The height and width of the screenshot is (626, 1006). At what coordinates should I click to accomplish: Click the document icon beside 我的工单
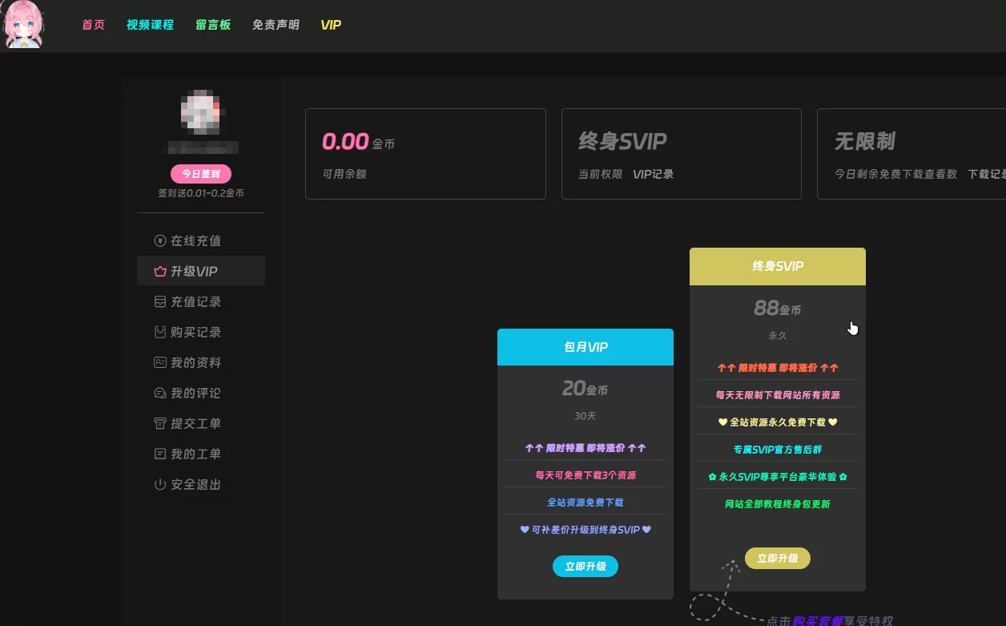click(160, 454)
